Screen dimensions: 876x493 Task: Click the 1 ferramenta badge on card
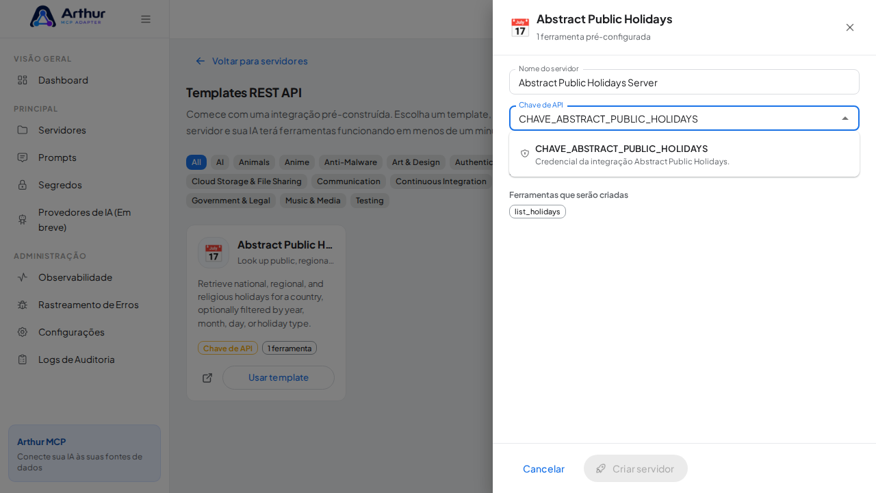click(289, 349)
